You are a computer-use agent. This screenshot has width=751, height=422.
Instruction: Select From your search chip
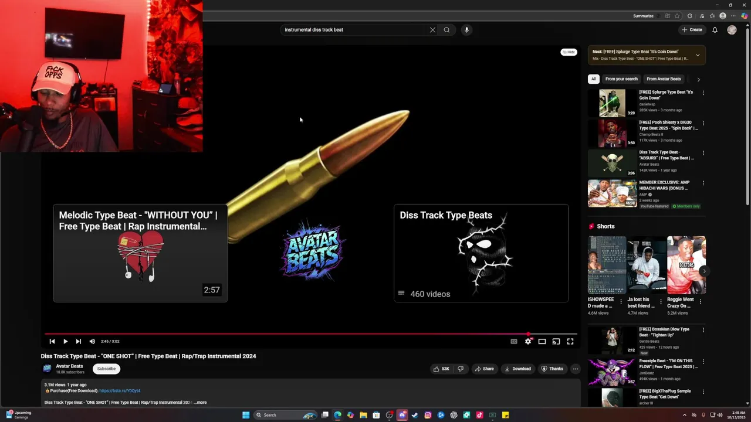(x=621, y=79)
